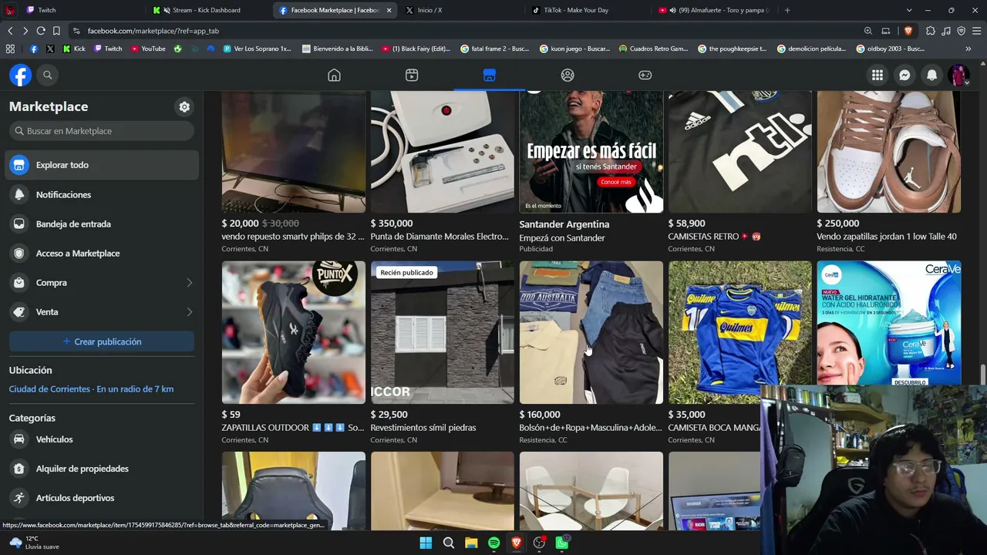Viewport: 987px width, 555px height.
Task: Open the browser extensions puzzle icon
Action: tap(931, 31)
